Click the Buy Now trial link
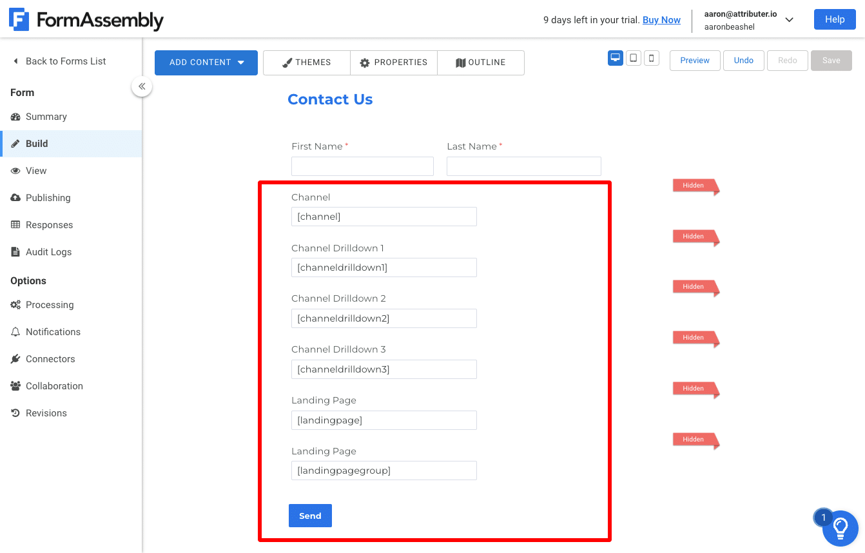This screenshot has width=865, height=553. 661,20
